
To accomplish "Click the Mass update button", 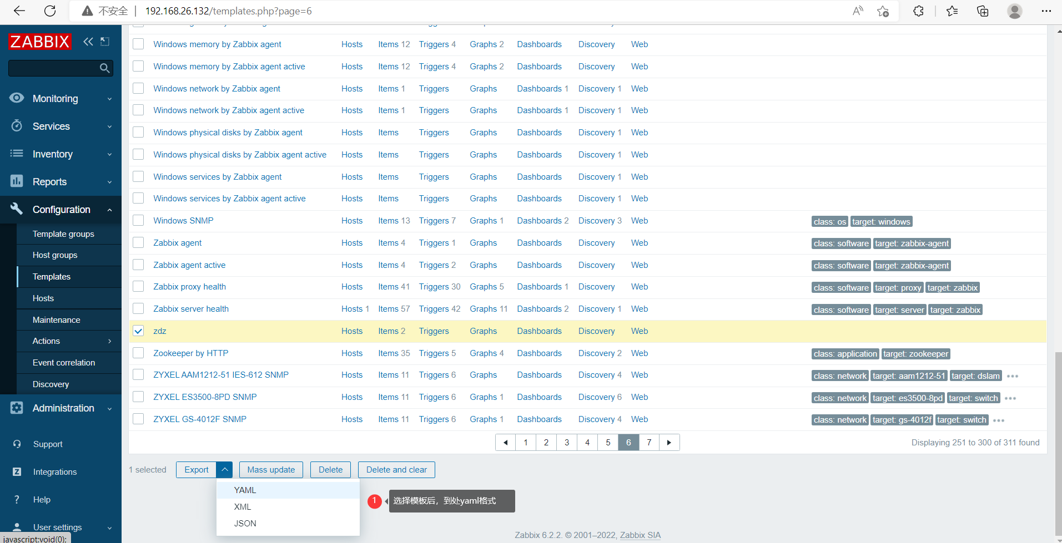I will pyautogui.click(x=271, y=470).
